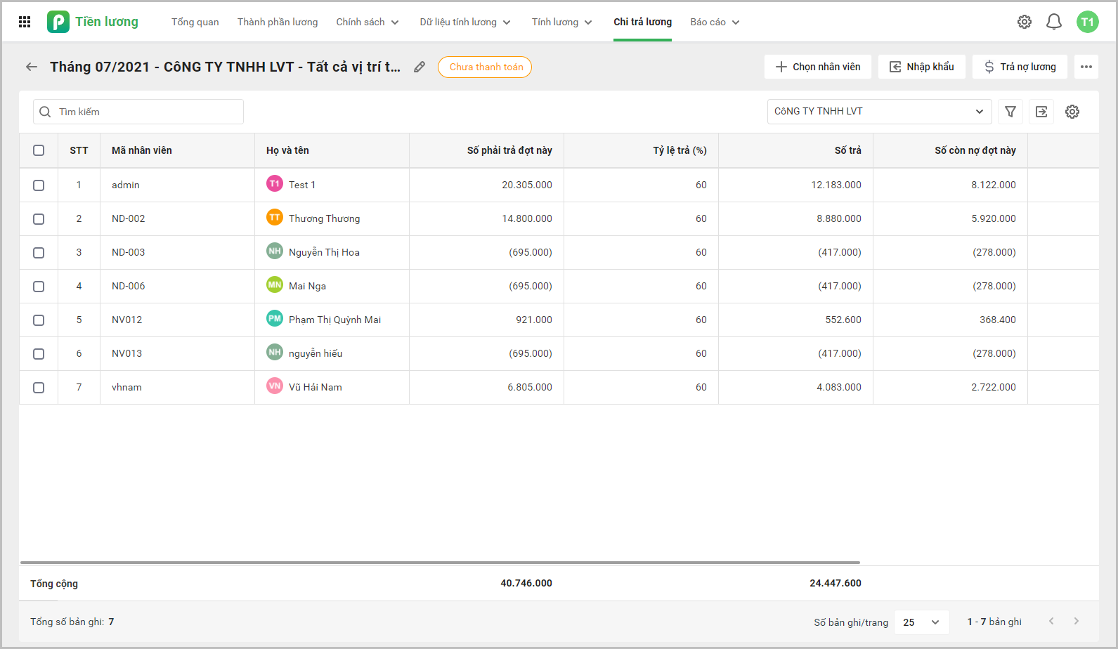Open settings gear in top navigation bar

(1025, 22)
